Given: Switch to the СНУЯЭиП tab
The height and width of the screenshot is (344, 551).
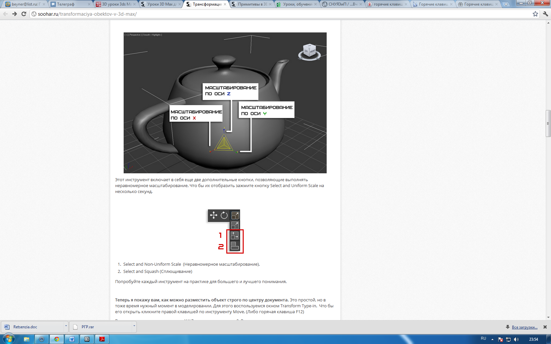Looking at the screenshot, I should coord(342,4).
